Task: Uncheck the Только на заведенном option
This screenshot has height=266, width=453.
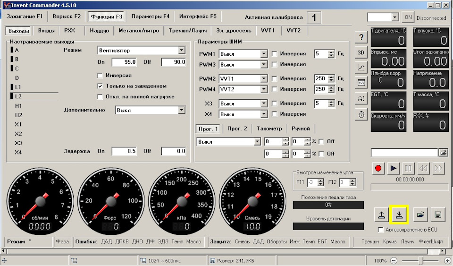Action: (x=100, y=86)
